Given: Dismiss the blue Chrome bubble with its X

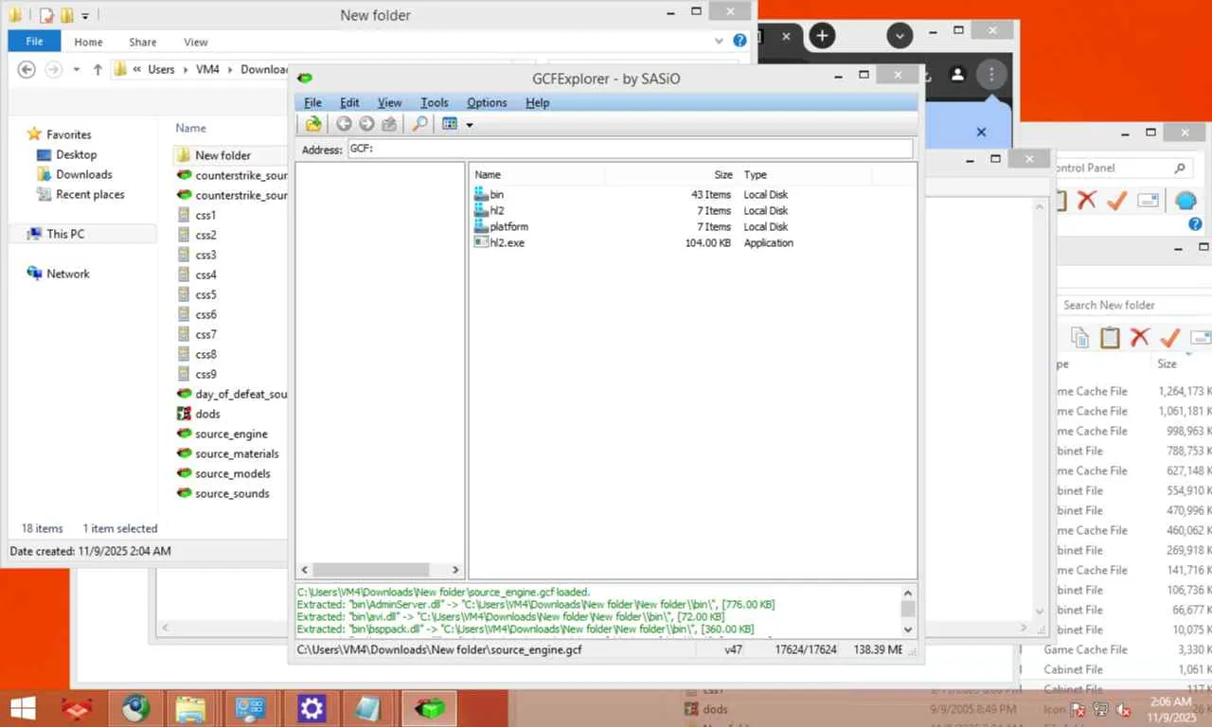Looking at the screenshot, I should click(981, 133).
